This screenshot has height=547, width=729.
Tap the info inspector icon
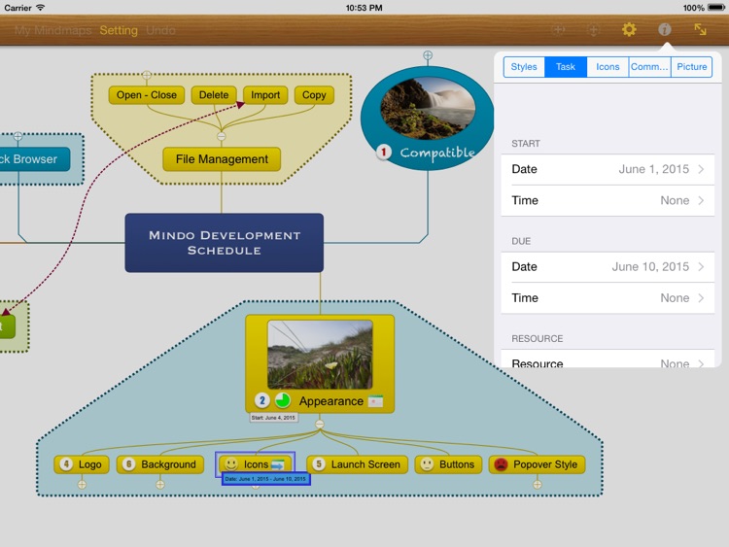[x=665, y=30]
